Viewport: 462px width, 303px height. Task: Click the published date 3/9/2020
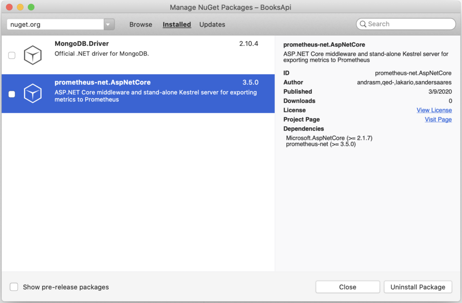[440, 92]
